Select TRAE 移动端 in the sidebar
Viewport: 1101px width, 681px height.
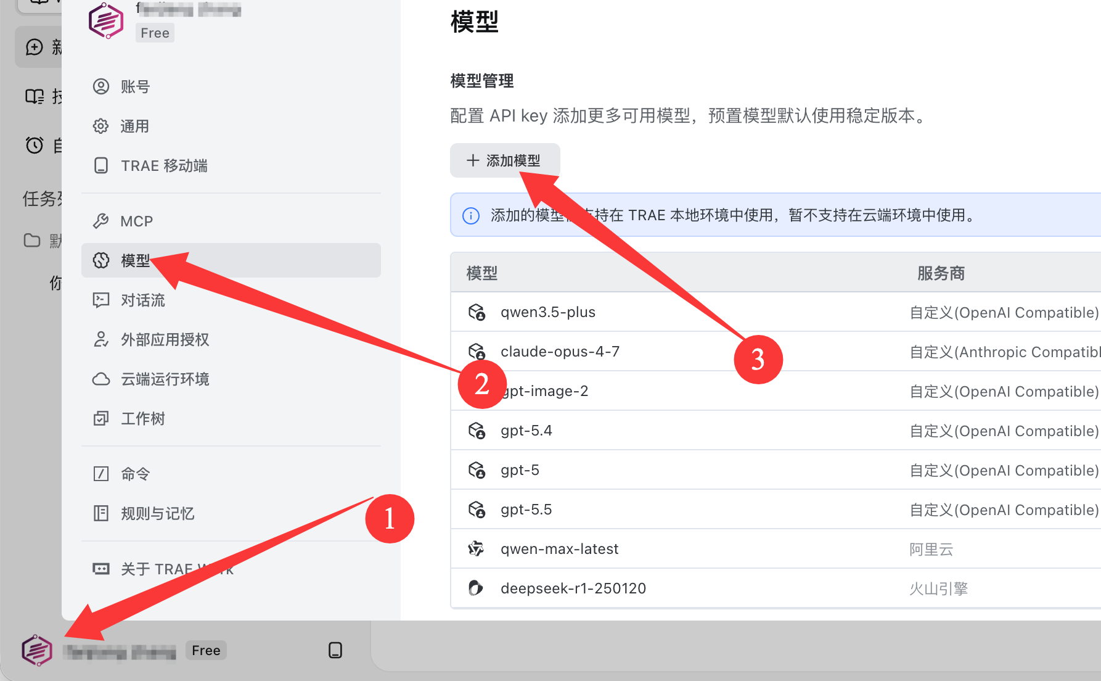tap(231, 166)
